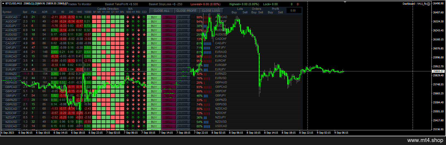
Task: Click BUY for AUDCAD
Action: click(x=154, y=17)
